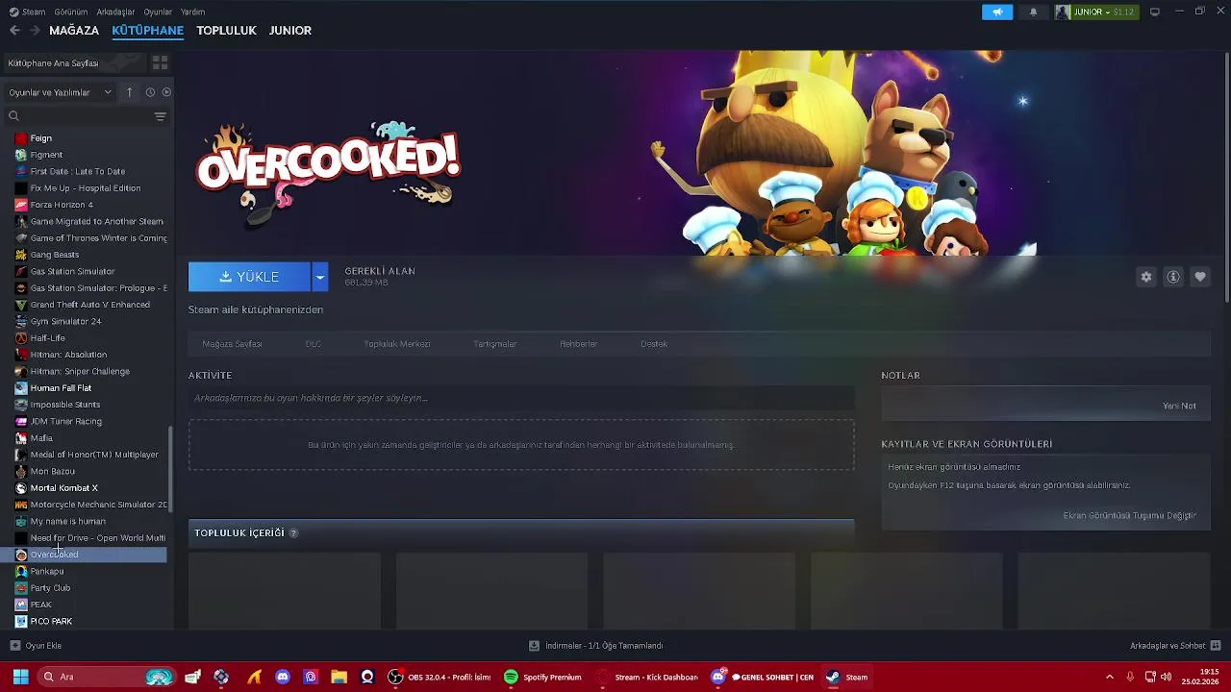Open the Arkadaşlar menu
The height and width of the screenshot is (692, 1231).
(x=116, y=12)
